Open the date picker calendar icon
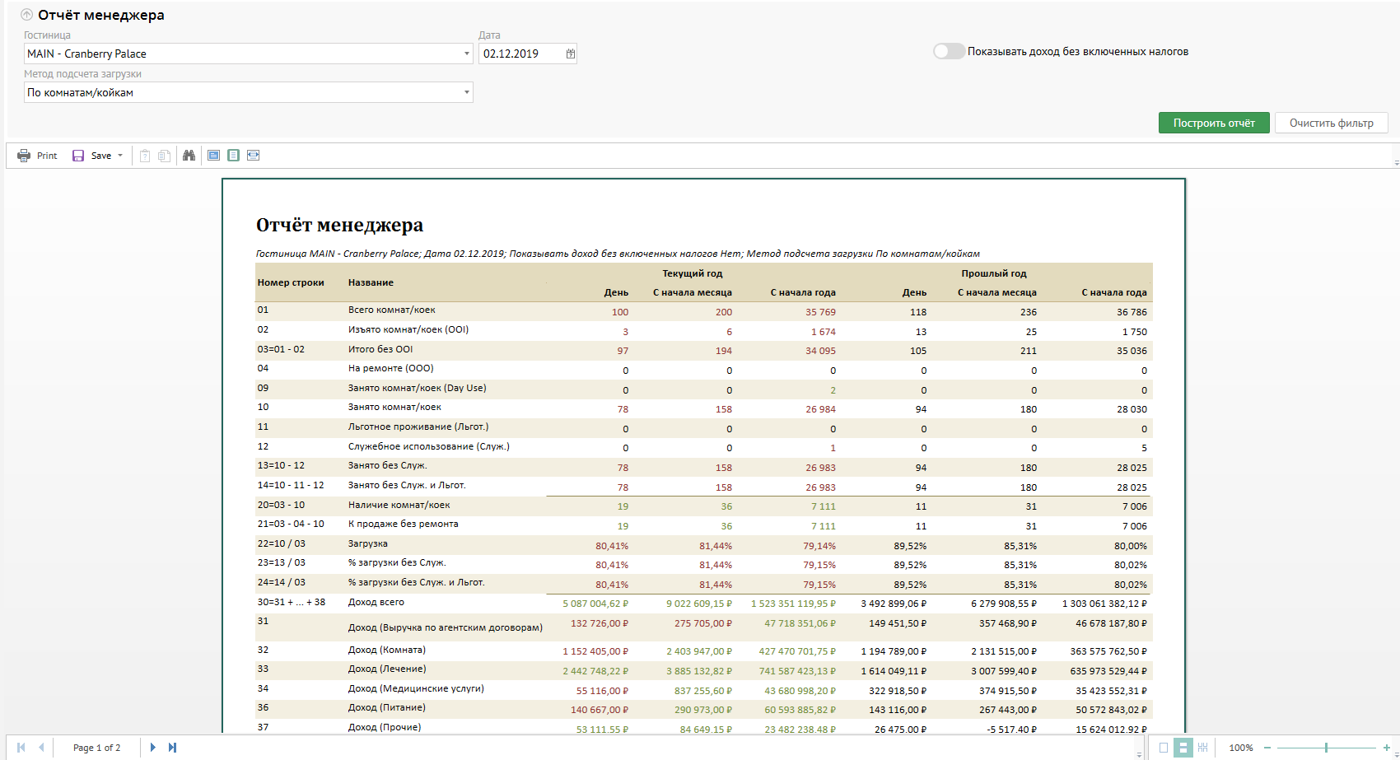 [x=571, y=54]
